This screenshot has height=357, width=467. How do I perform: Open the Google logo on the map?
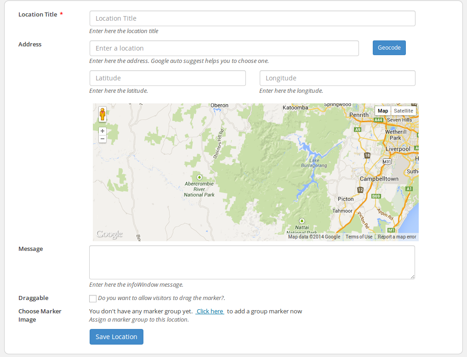(x=109, y=234)
